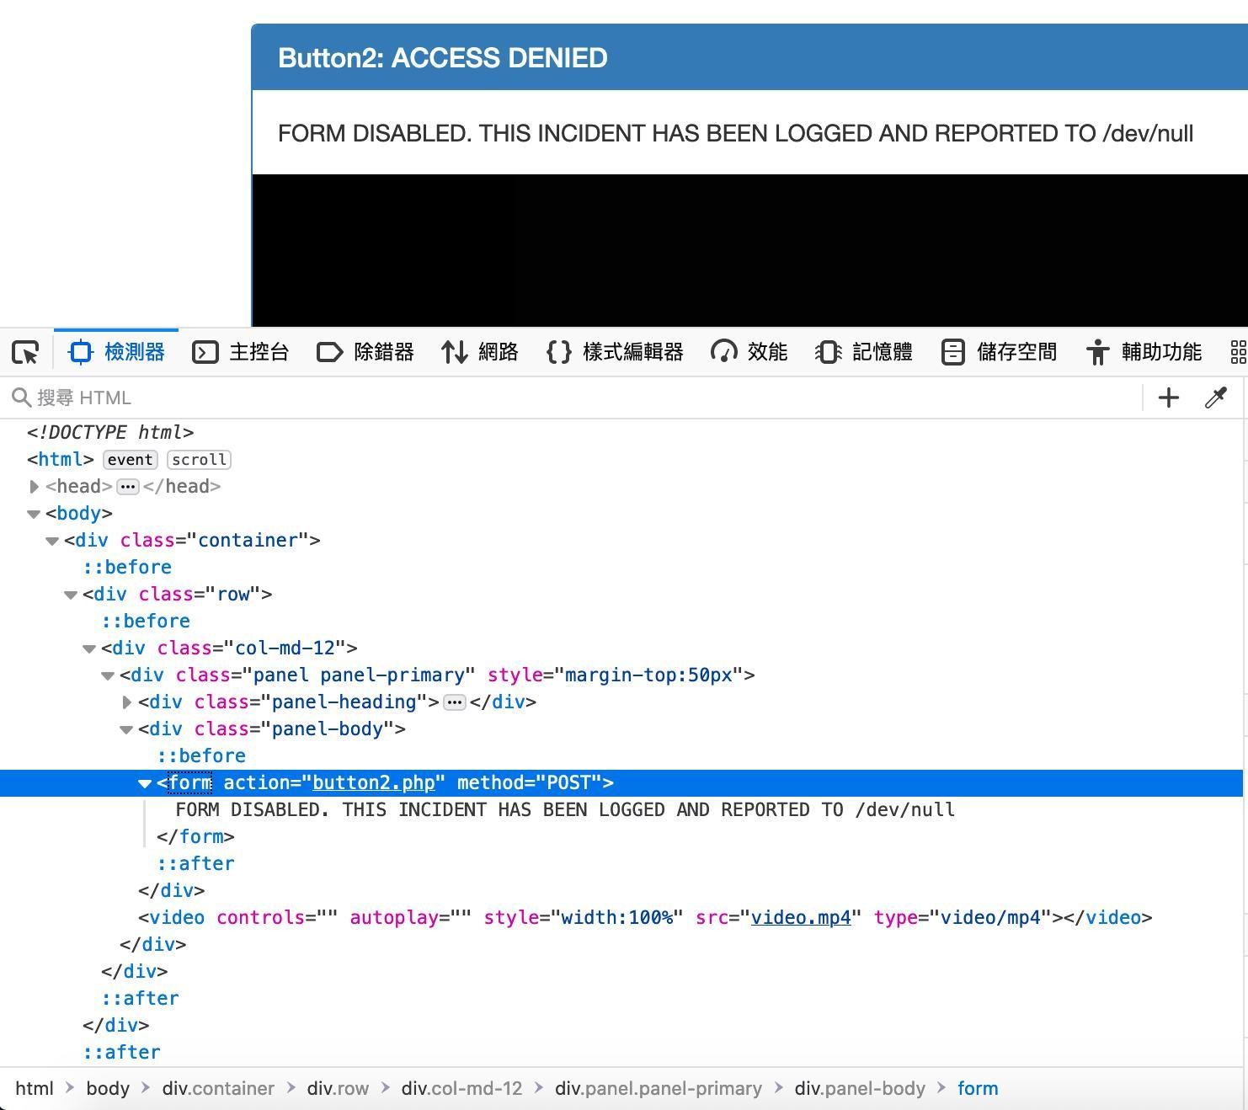Expand the head element node

(34, 487)
